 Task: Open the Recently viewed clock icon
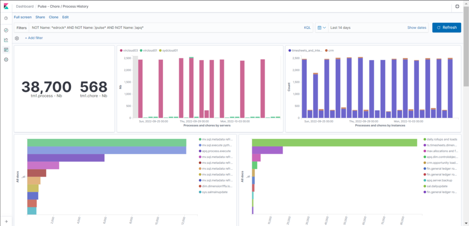(6, 18)
